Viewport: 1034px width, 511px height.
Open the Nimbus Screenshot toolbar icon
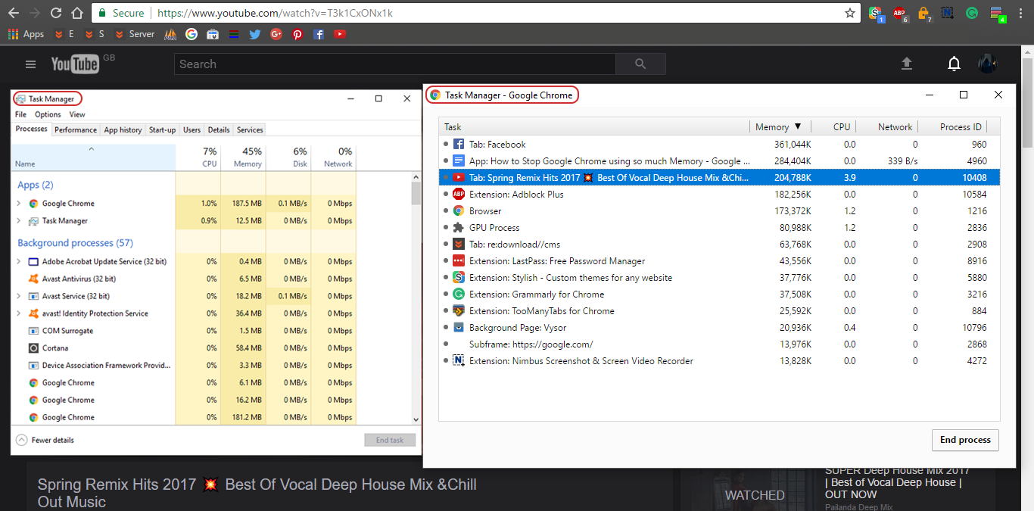point(947,13)
